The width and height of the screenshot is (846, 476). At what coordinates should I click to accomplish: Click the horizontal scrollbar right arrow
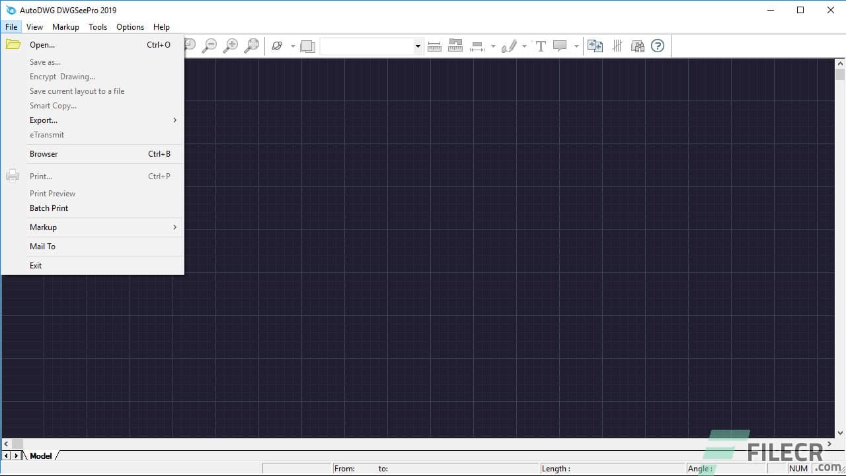point(829,444)
